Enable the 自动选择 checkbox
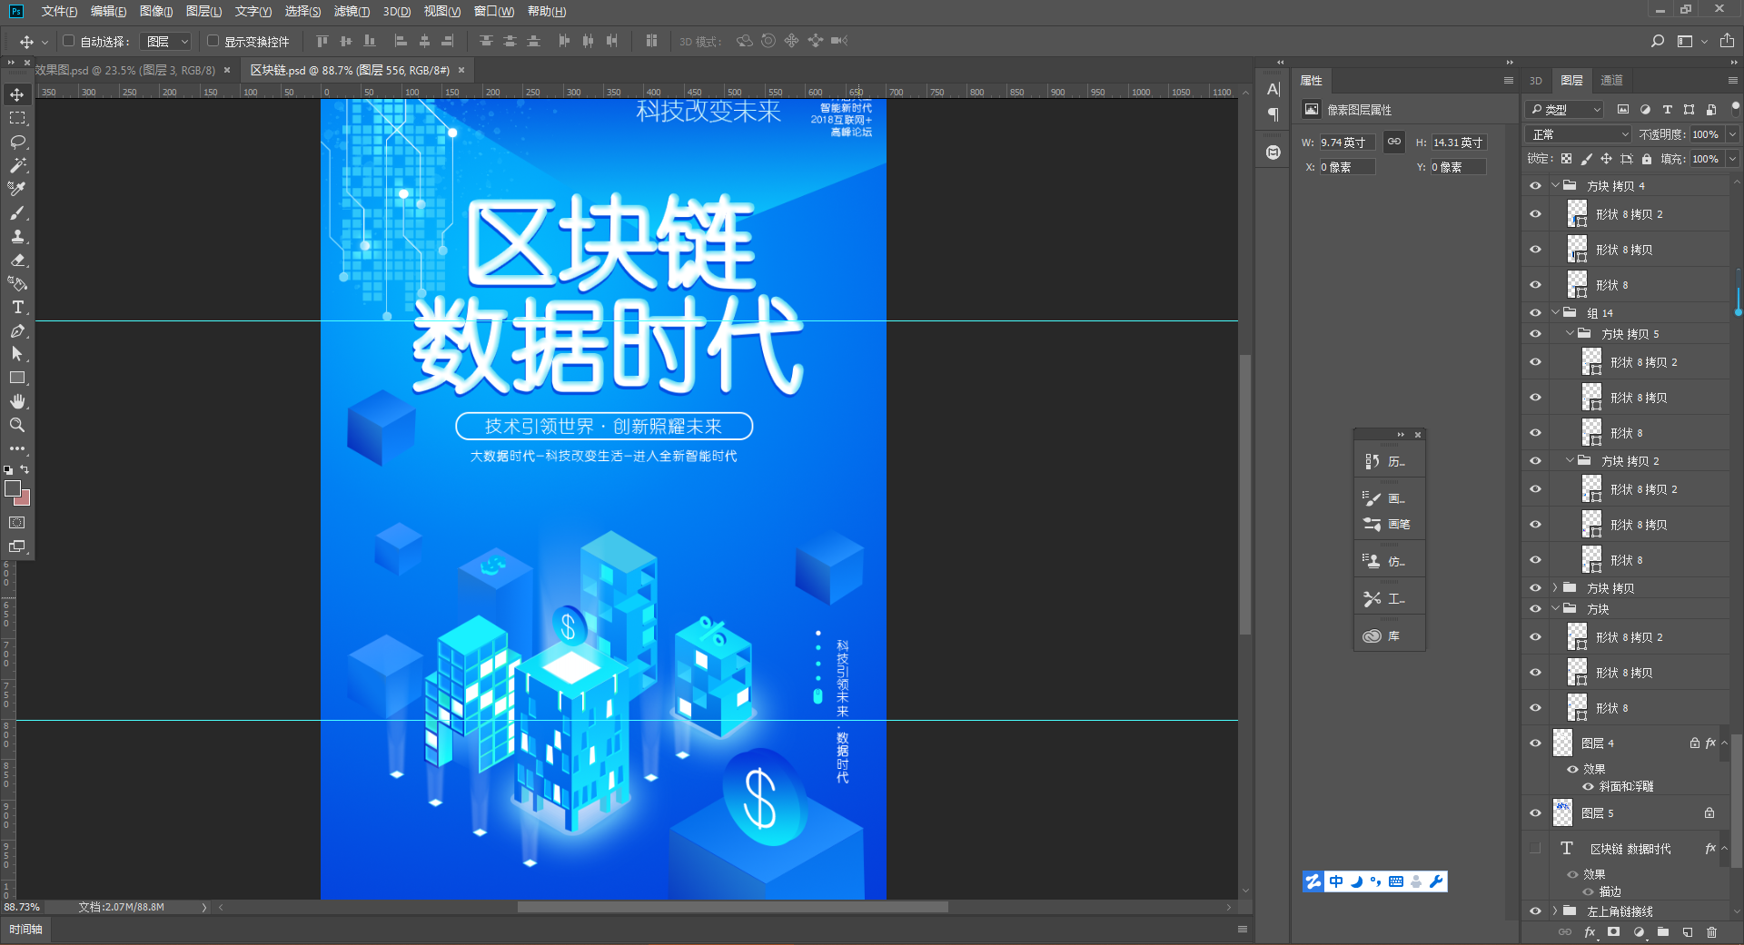This screenshot has width=1744, height=945. click(x=69, y=41)
